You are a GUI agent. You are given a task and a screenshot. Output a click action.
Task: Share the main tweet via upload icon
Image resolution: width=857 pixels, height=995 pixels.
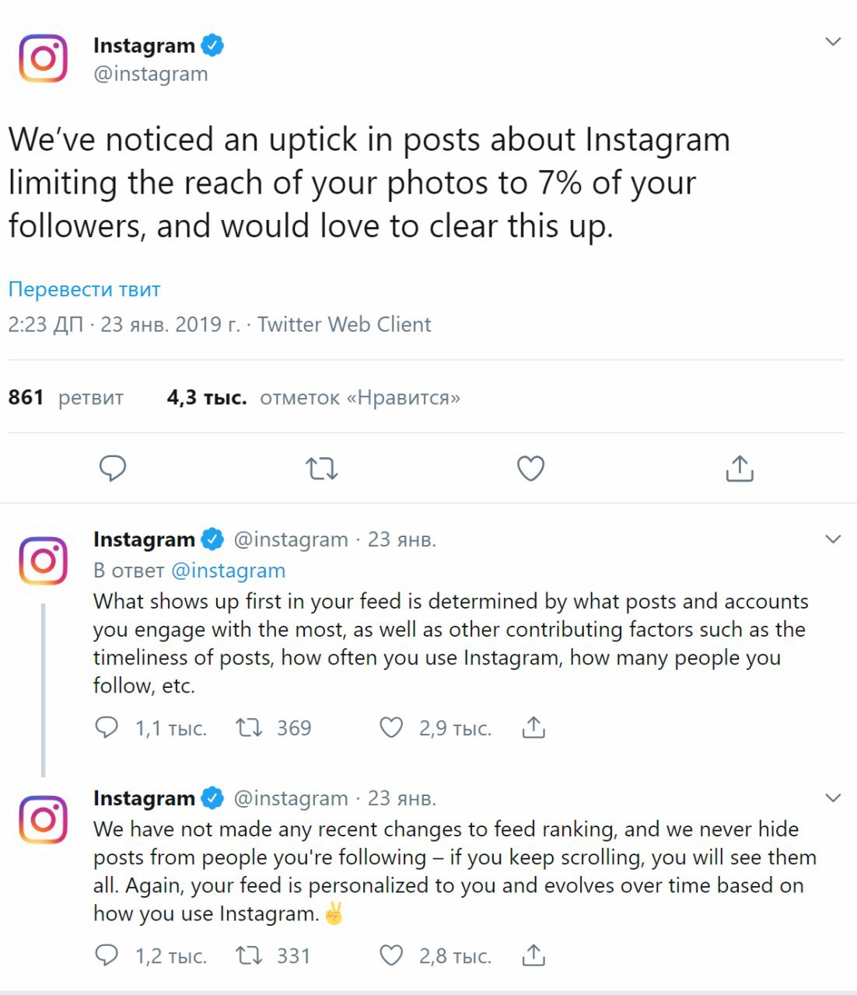(740, 468)
